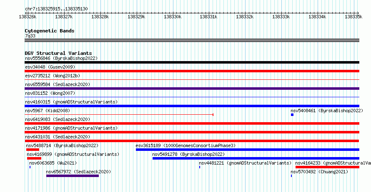
Task: Click the tiny blue nsv5703492 marker
Action: click(x=291, y=176)
